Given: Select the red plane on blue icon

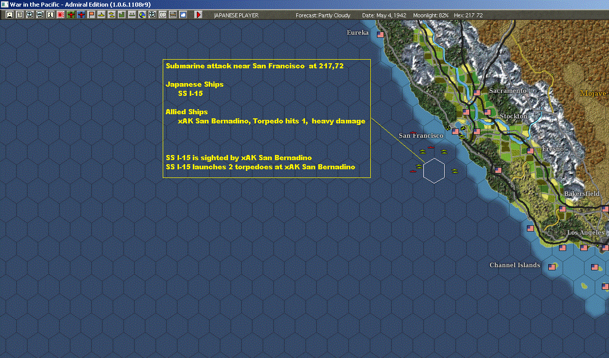Looking at the screenshot, I should (x=81, y=15).
